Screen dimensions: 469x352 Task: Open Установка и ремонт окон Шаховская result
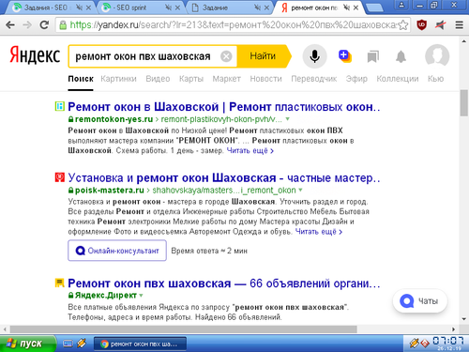(224, 177)
